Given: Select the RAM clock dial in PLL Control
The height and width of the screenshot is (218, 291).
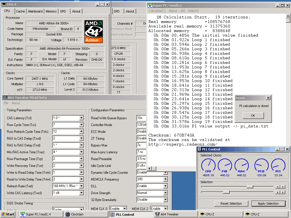Looking at the screenshot, I should point(242,165).
